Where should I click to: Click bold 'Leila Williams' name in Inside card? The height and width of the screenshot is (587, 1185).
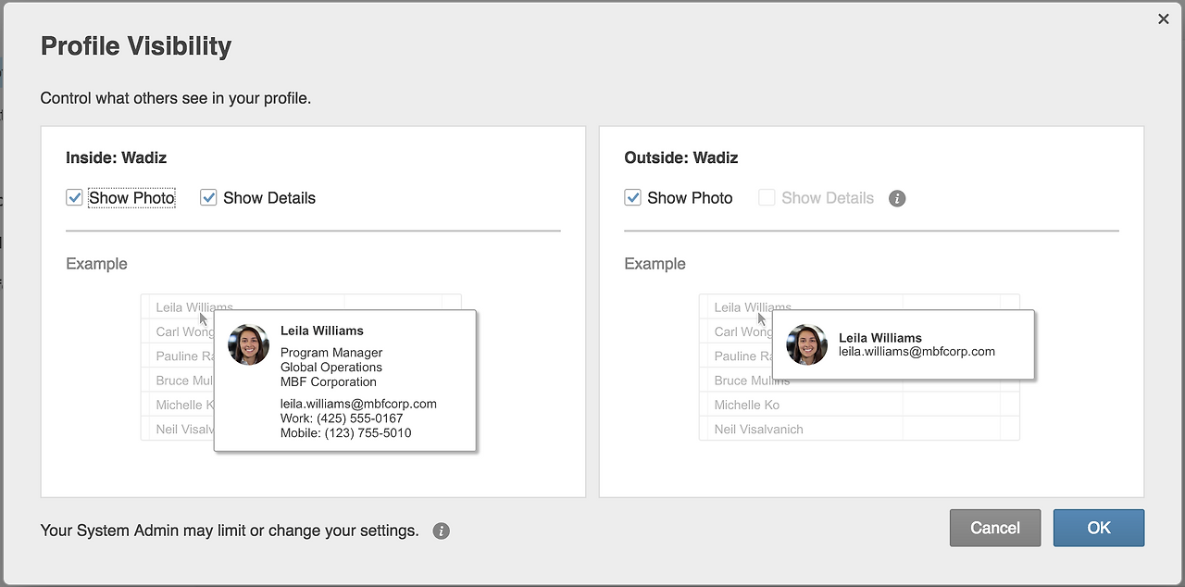322,331
